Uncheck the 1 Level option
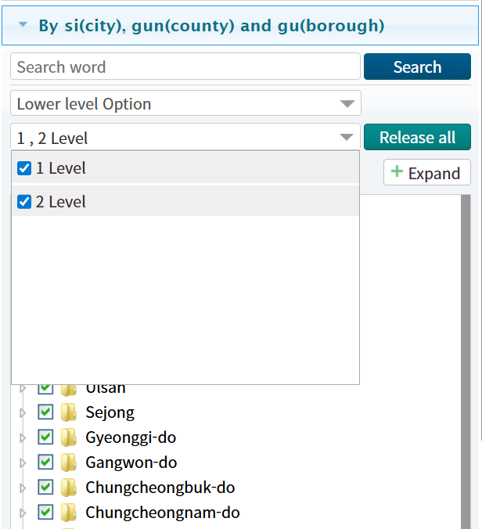The height and width of the screenshot is (529, 482). (24, 168)
